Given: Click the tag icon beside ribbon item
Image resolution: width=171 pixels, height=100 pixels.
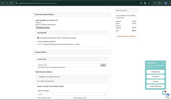Looking at the screenshot, I should click(x=38, y=38).
